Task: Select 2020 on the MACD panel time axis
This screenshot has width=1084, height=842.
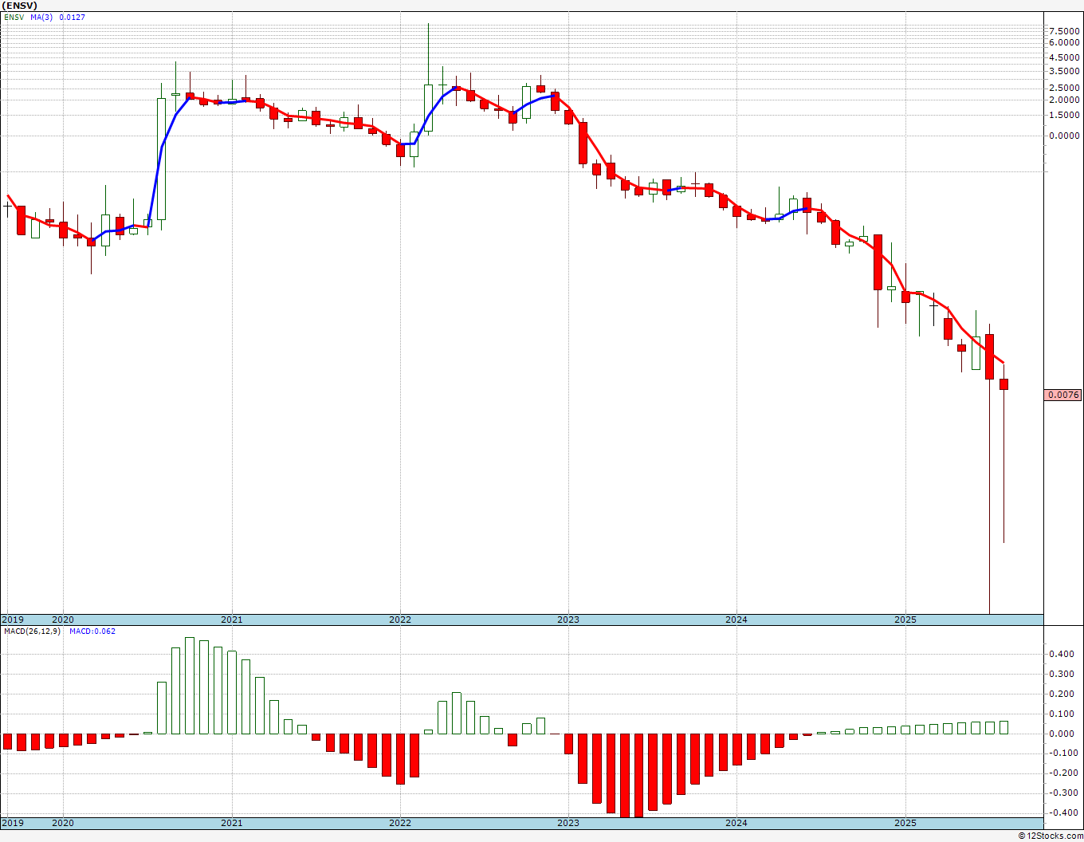Action: (x=63, y=823)
